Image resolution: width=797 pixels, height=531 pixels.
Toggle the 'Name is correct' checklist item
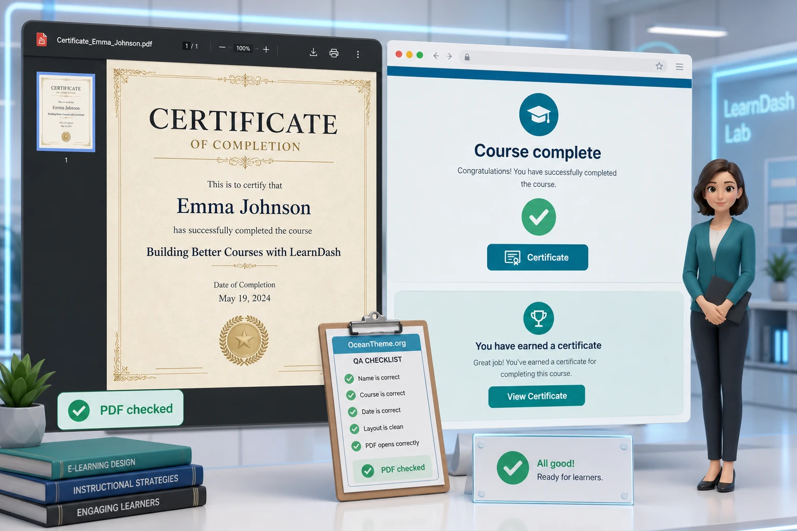point(373,378)
